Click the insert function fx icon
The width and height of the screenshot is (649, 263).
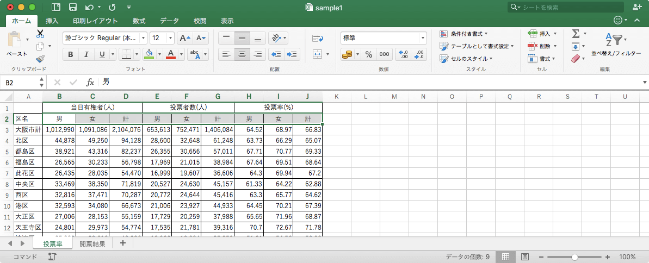click(x=90, y=82)
